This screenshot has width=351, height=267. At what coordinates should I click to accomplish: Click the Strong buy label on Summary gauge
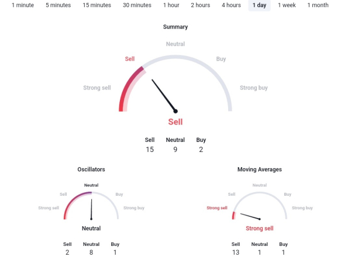[x=254, y=88]
